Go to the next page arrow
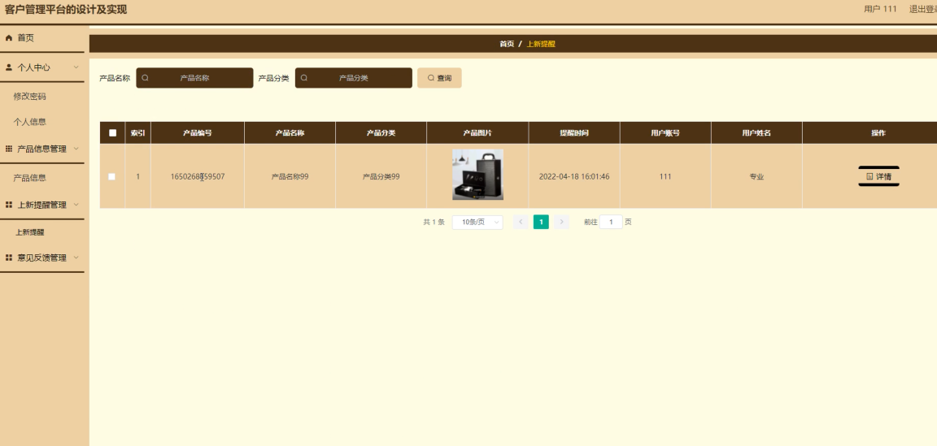937x446 pixels. (561, 222)
